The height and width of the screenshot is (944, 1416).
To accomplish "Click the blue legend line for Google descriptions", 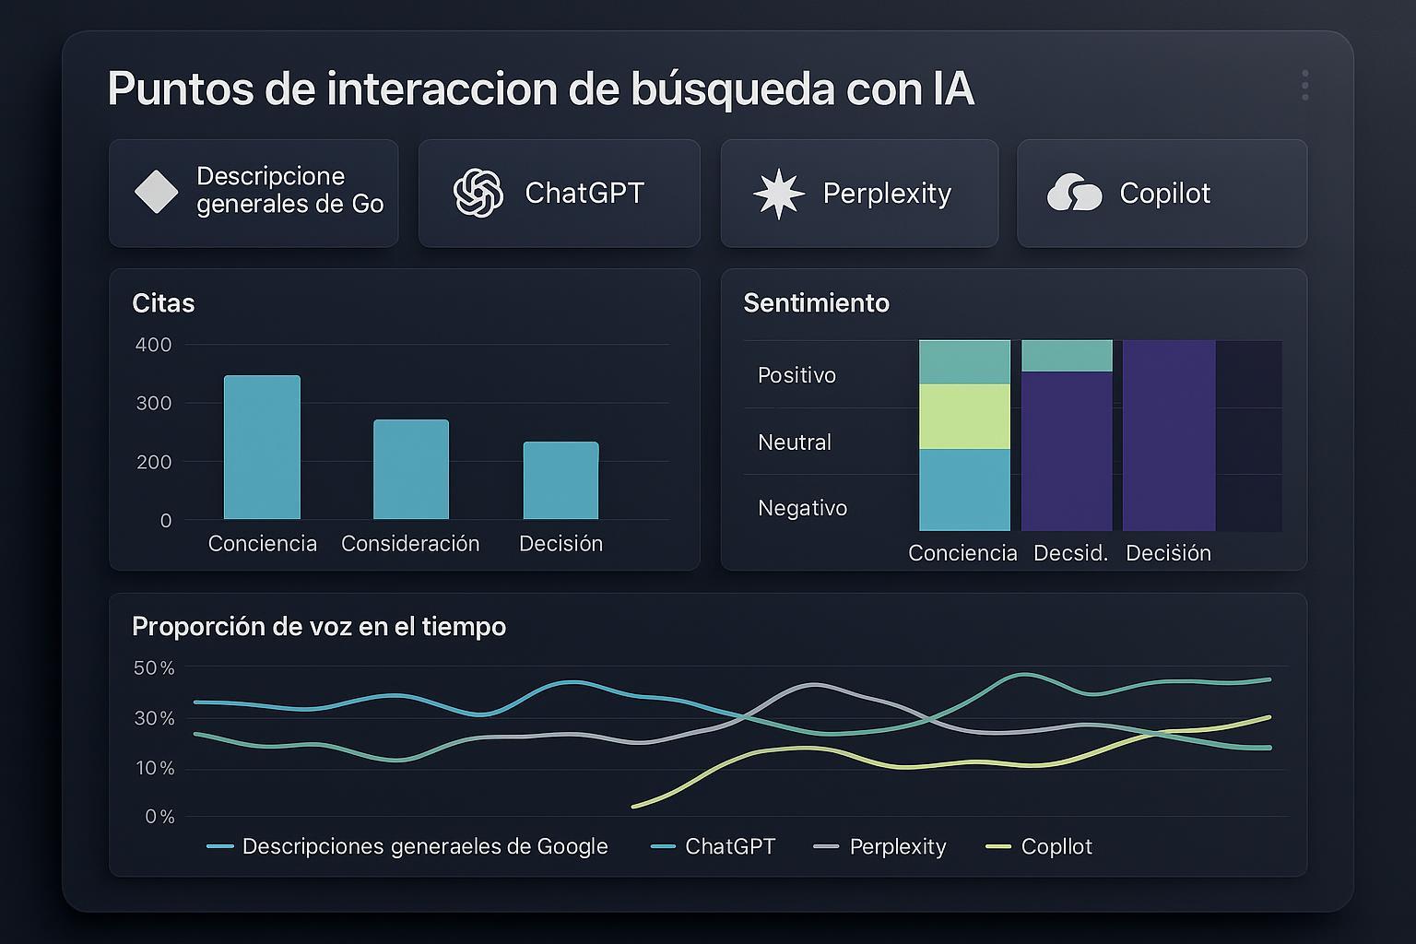I will pos(220,846).
